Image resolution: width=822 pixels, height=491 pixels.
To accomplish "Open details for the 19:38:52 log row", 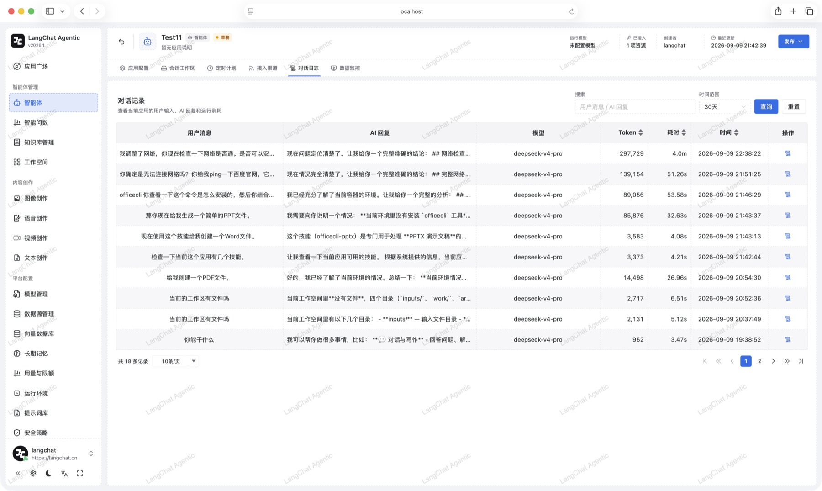I will [x=788, y=339].
